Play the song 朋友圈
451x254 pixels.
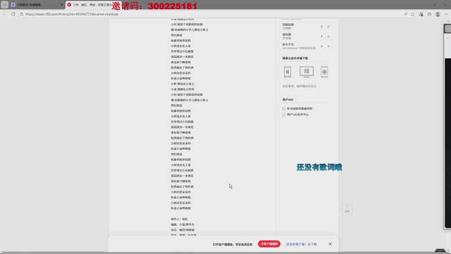tap(321, 36)
